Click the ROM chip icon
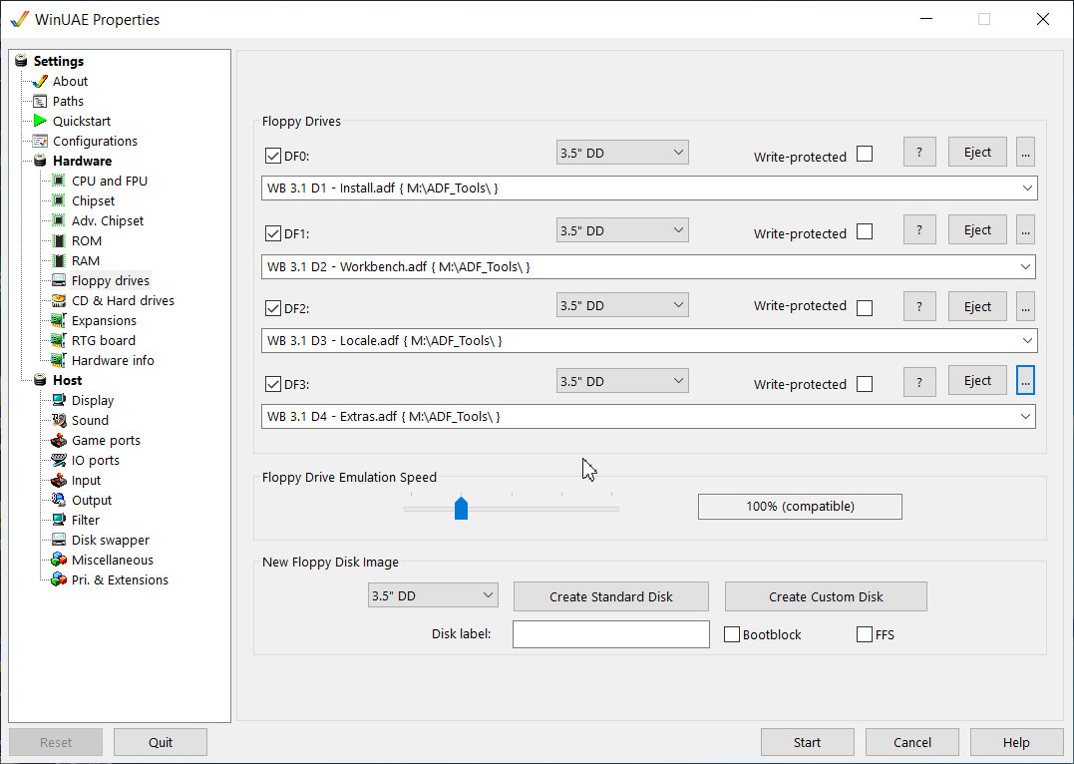The width and height of the screenshot is (1074, 764). pos(59,240)
